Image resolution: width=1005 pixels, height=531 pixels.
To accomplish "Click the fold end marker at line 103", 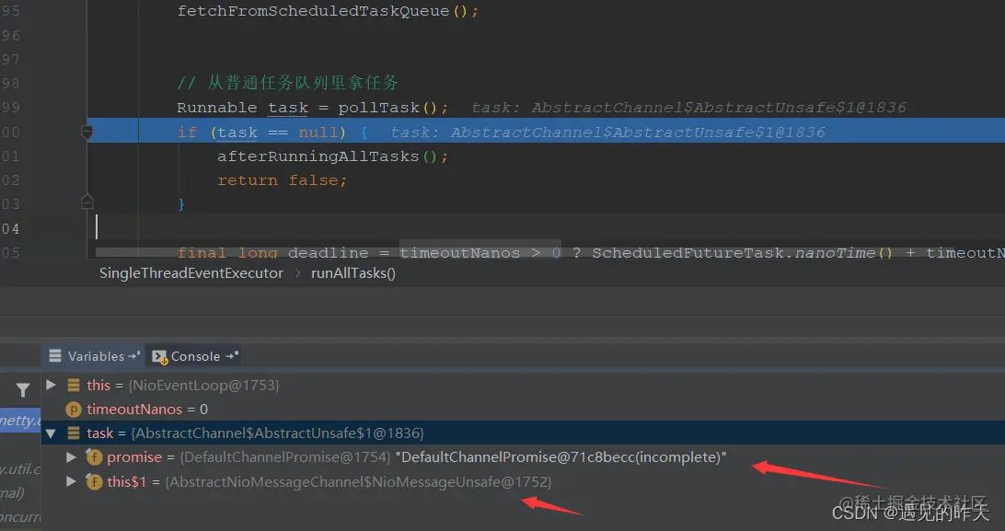I will coord(87,202).
